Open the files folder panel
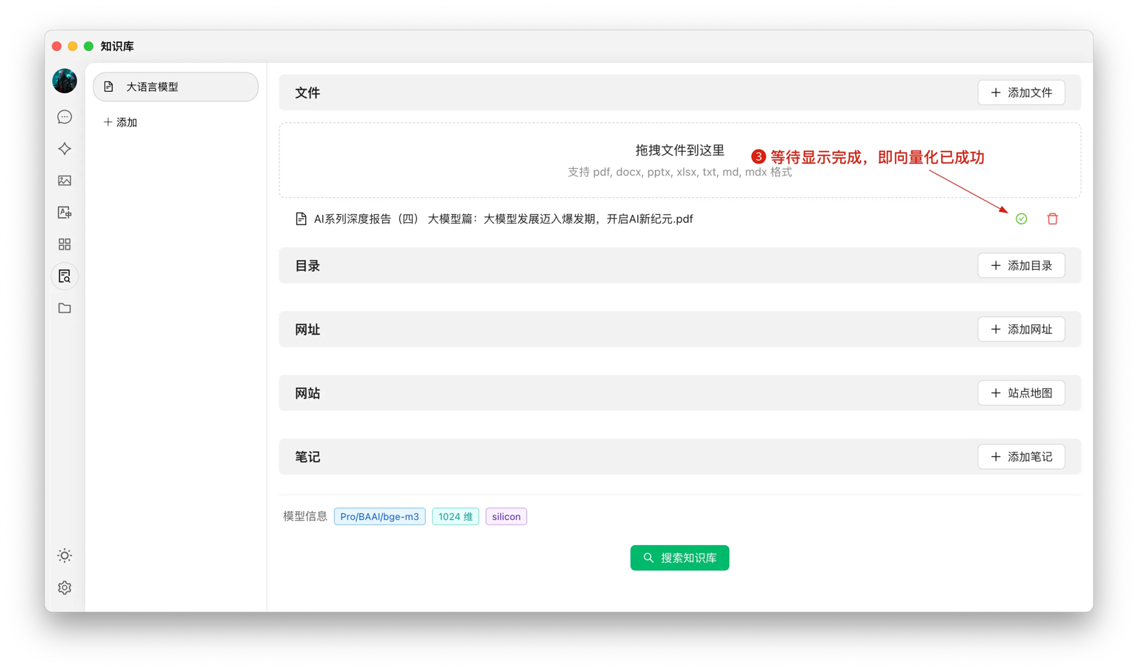 click(64, 308)
